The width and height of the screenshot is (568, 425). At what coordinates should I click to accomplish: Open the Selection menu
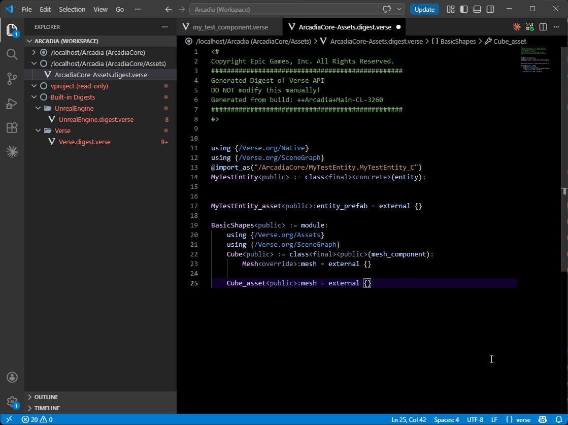pos(72,10)
